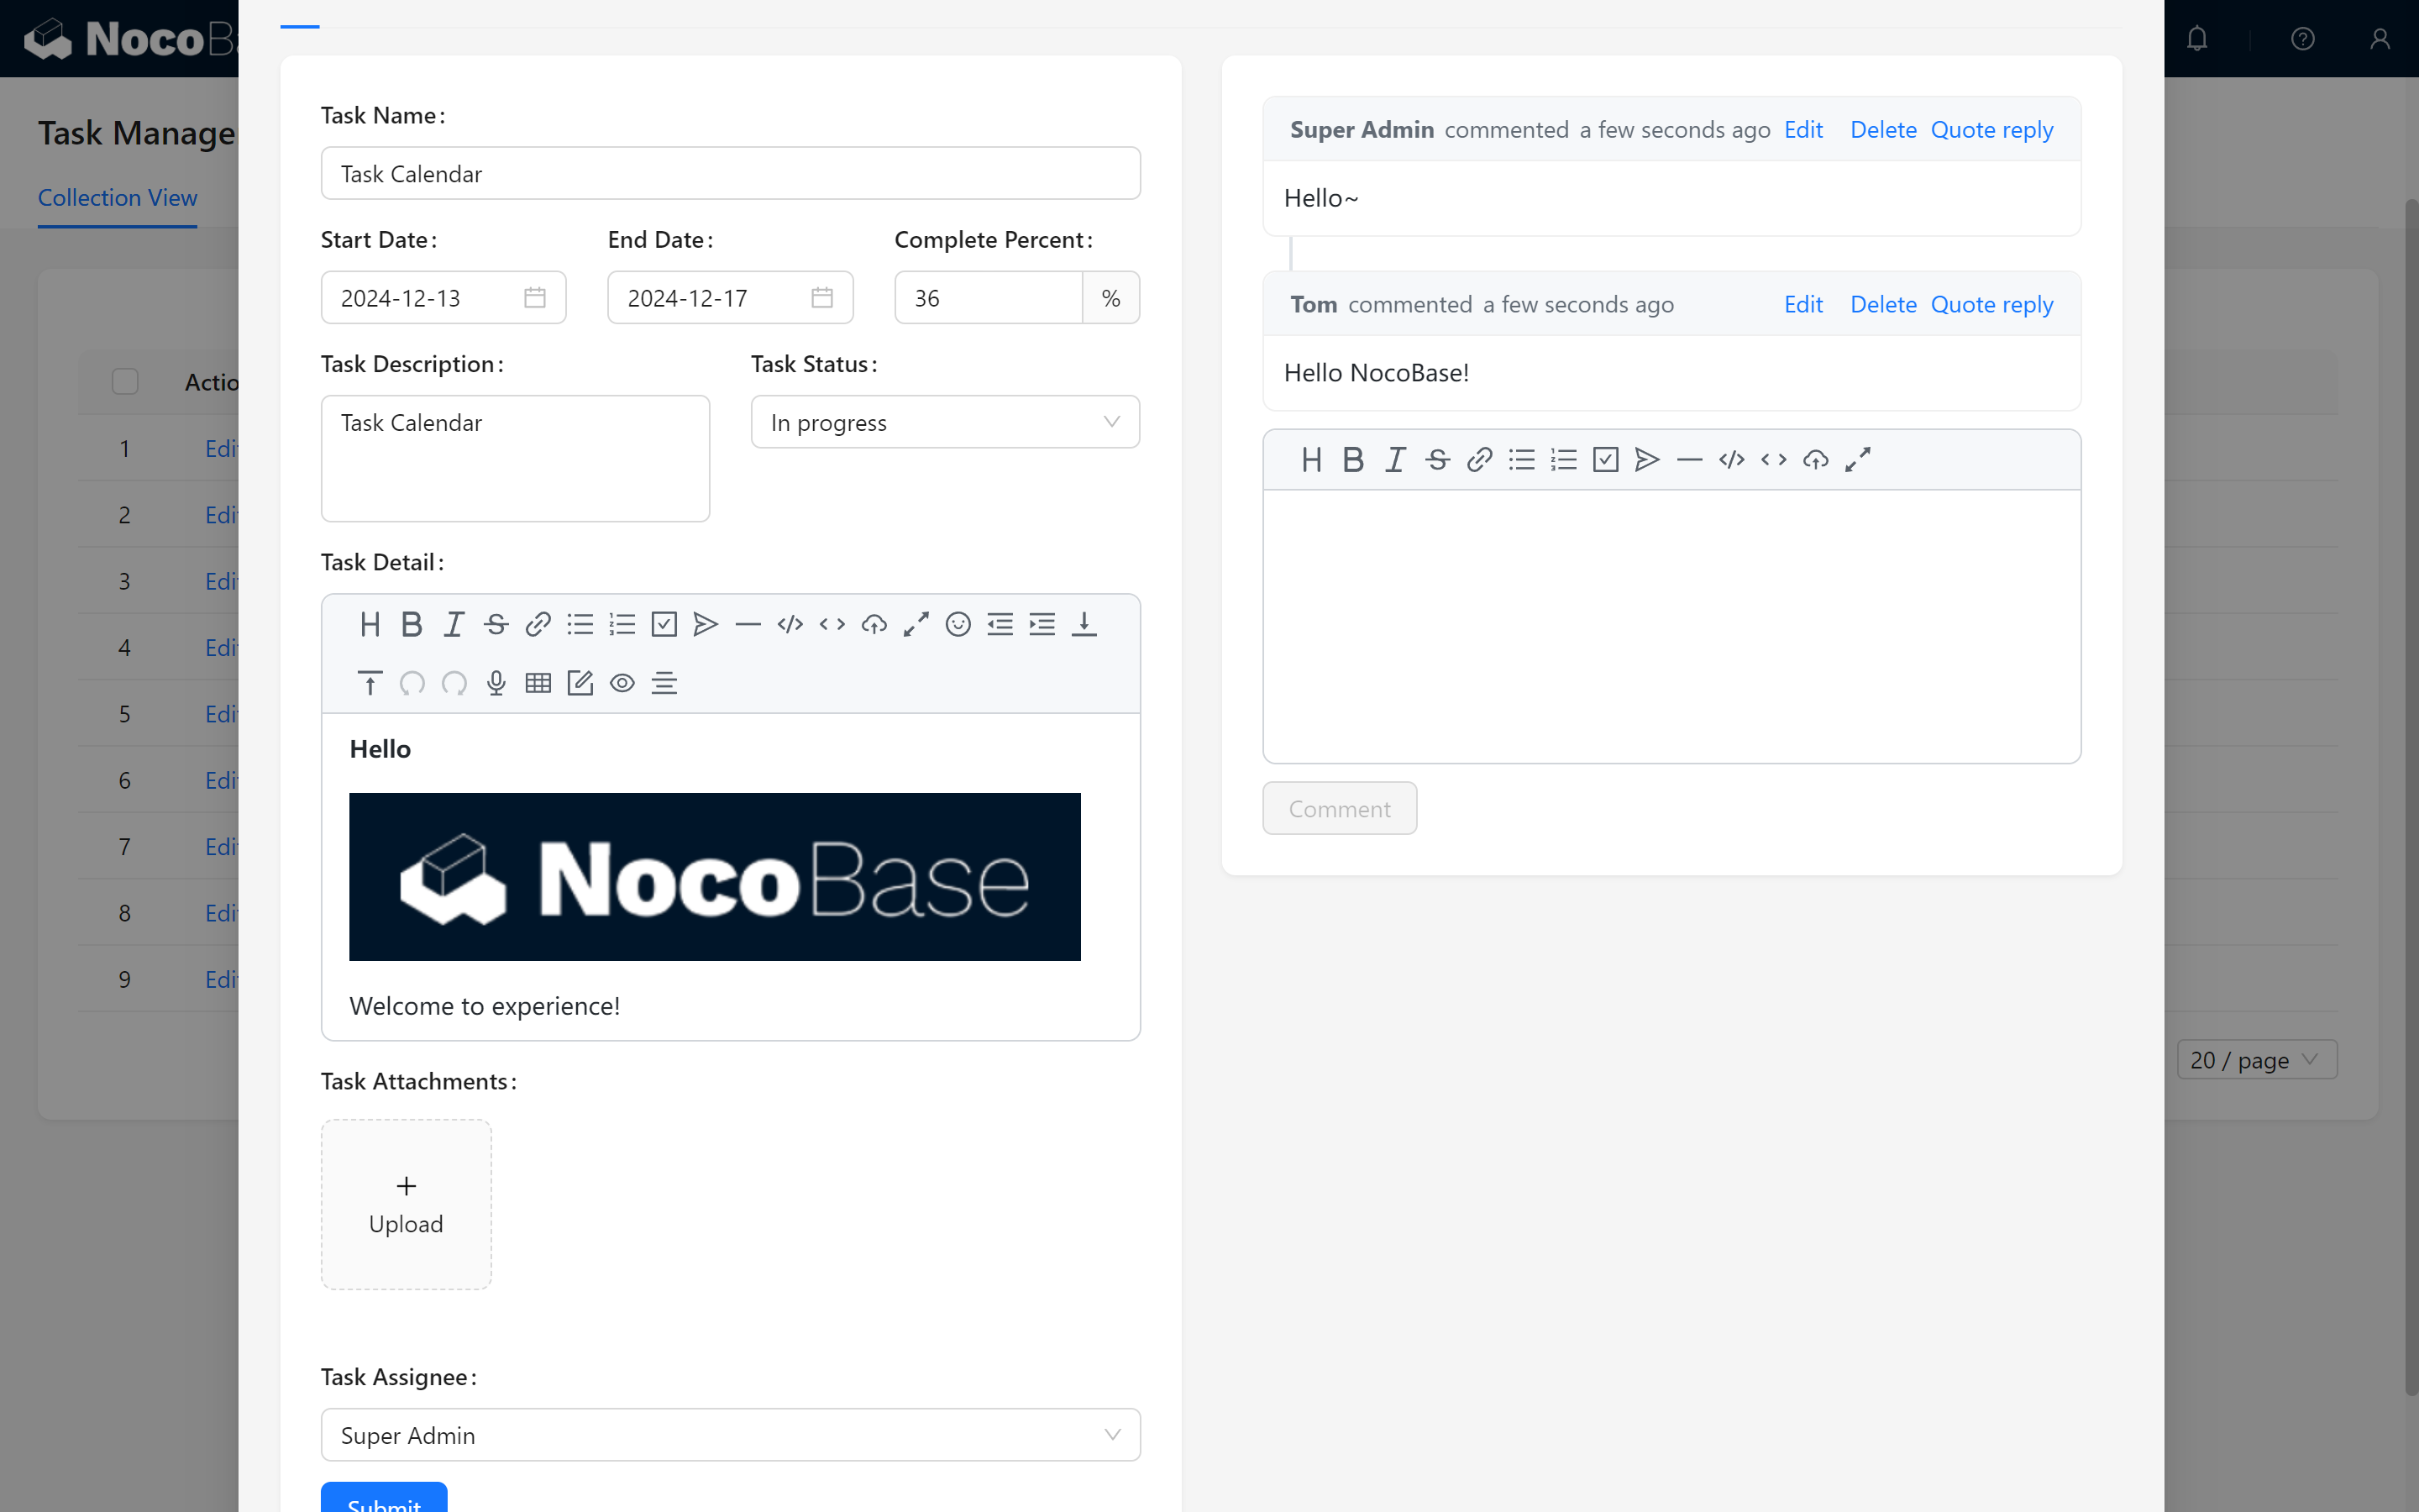Toggle preview eye icon in Task Detail toolbar
2419x1512 pixels.
(x=622, y=683)
